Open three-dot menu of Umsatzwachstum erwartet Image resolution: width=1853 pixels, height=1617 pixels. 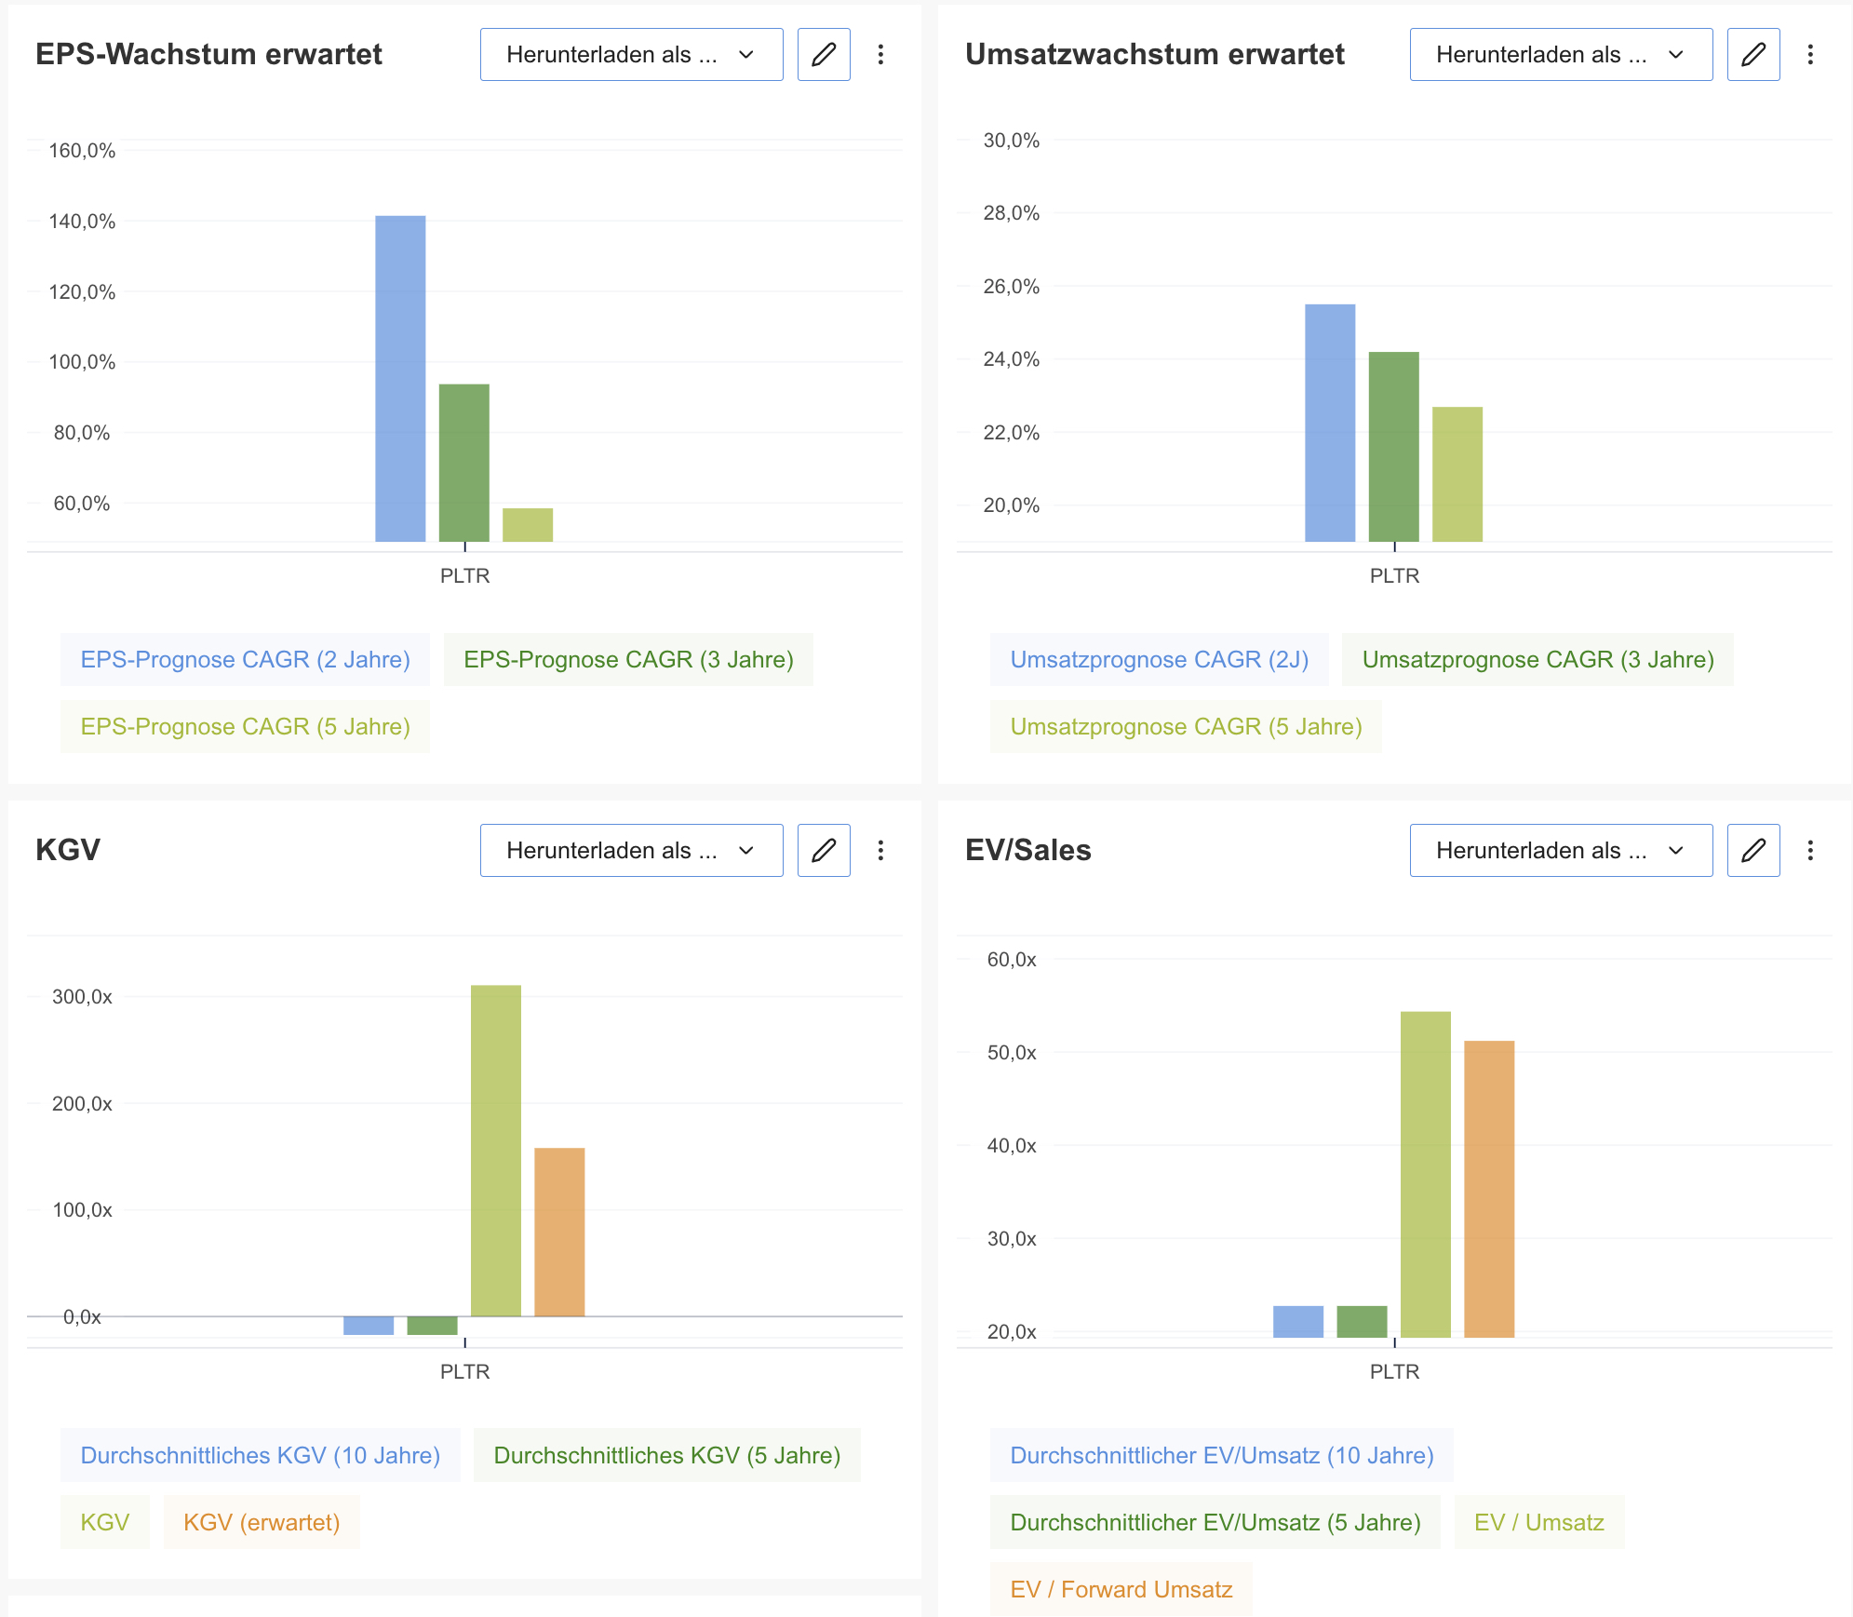1810,55
